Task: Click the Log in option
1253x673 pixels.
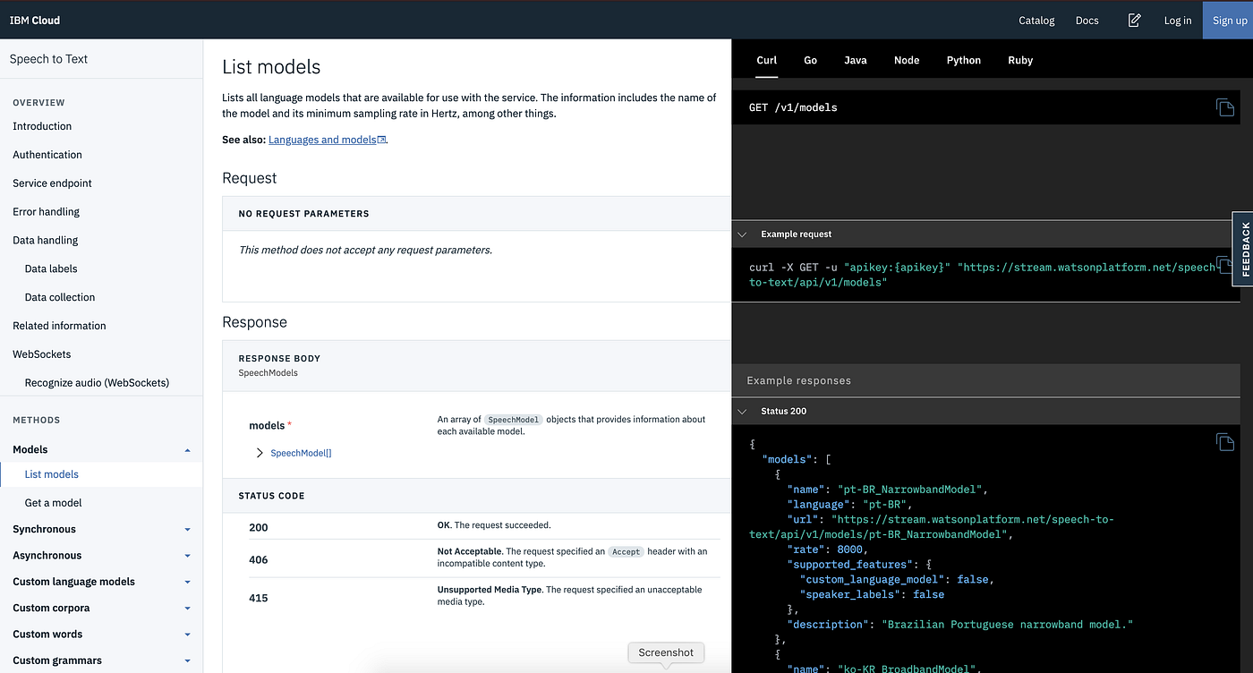Action: point(1177,20)
